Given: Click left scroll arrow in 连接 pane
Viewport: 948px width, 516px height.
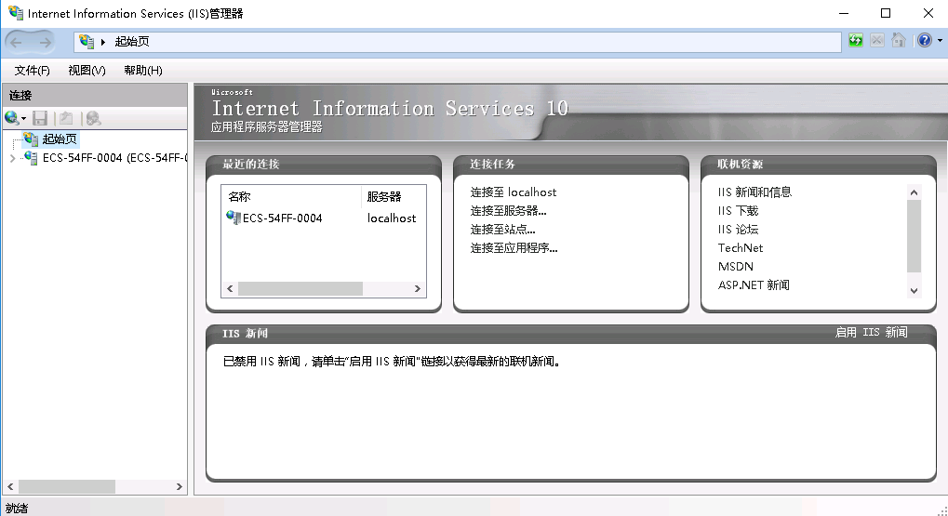Looking at the screenshot, I should pyautogui.click(x=10, y=486).
